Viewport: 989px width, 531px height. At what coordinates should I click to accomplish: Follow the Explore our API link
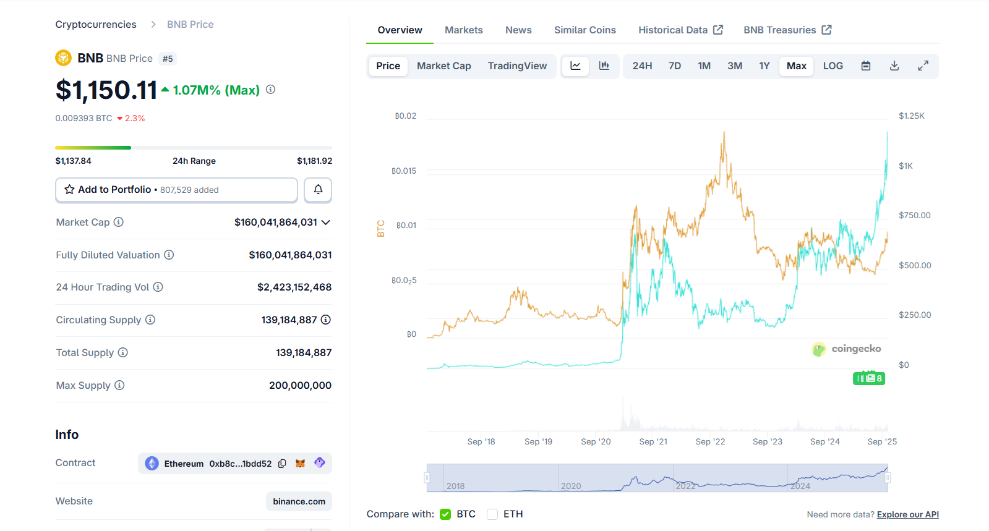[907, 514]
